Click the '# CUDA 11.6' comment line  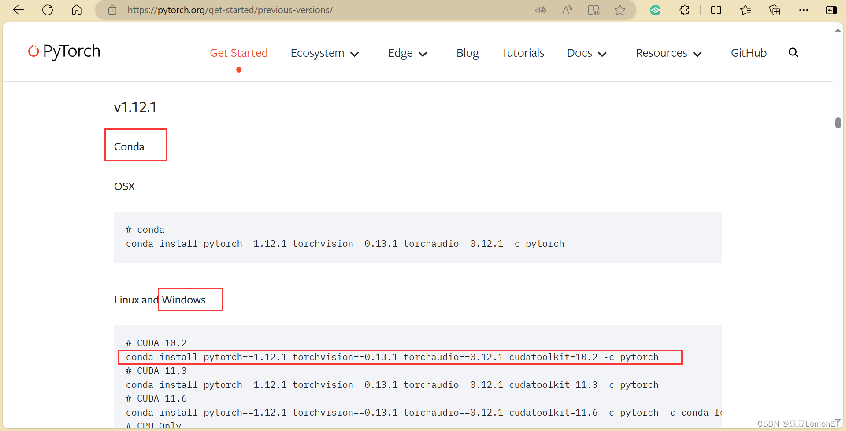[x=156, y=398]
